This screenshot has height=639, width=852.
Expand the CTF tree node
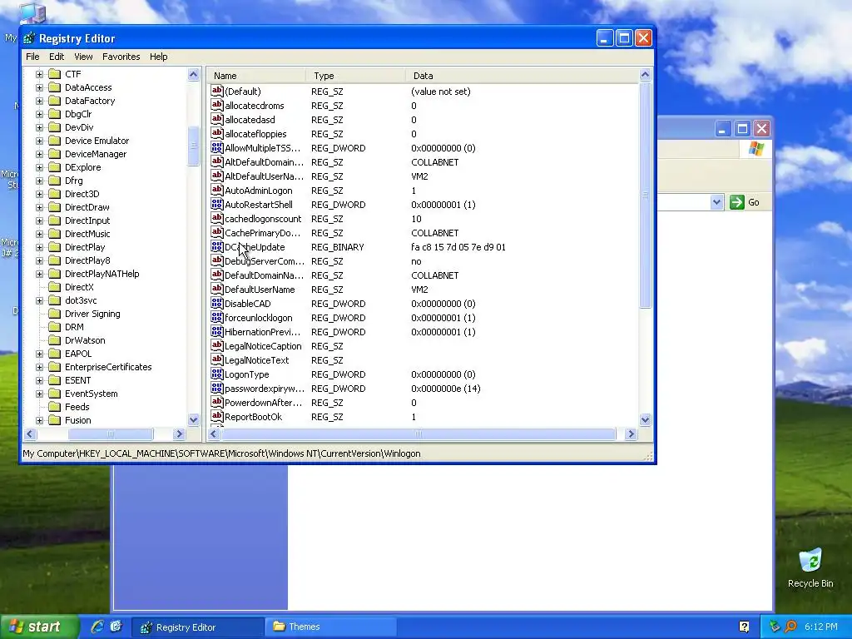point(39,74)
